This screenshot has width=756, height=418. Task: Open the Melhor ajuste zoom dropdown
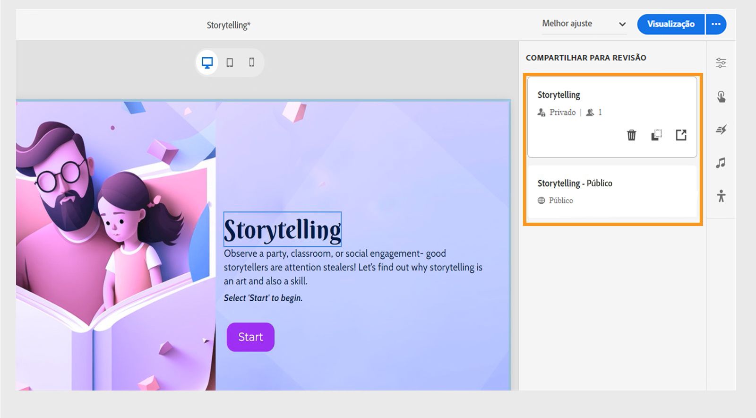[x=584, y=24]
